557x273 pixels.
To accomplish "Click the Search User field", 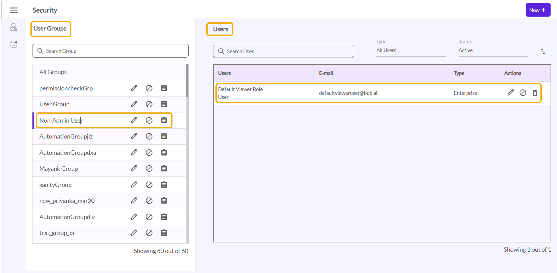I will coord(283,51).
